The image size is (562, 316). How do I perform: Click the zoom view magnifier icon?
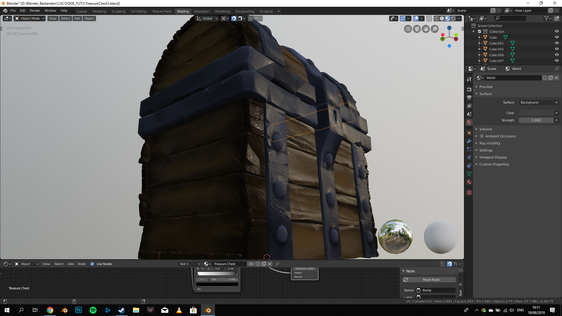pos(435,29)
